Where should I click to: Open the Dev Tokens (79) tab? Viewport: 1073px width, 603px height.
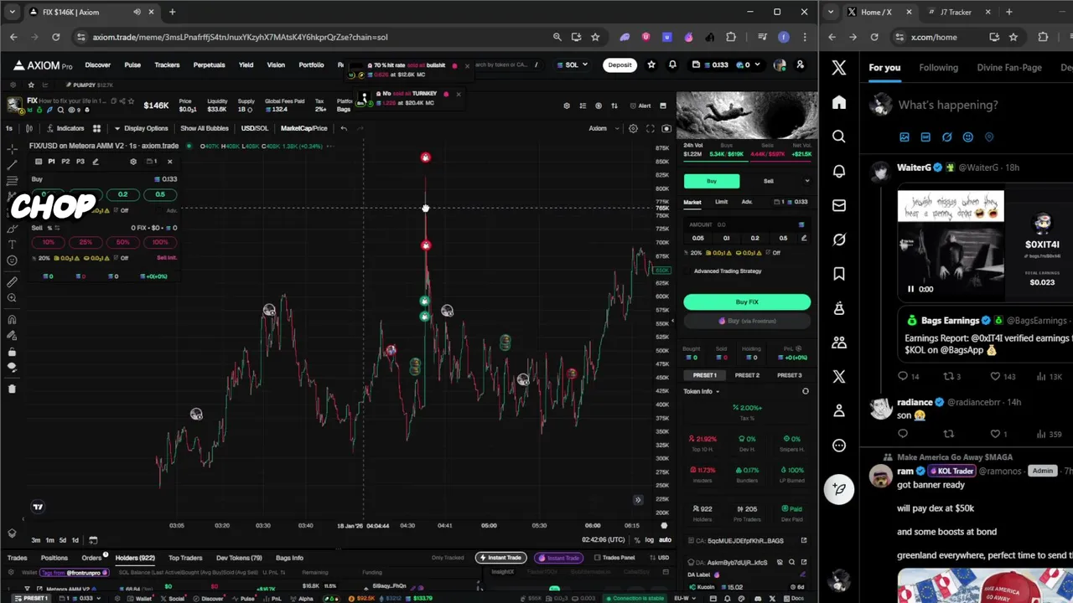click(239, 558)
